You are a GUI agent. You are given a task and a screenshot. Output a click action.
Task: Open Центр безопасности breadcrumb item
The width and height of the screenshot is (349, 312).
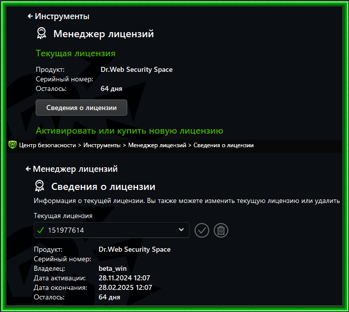[47, 145]
